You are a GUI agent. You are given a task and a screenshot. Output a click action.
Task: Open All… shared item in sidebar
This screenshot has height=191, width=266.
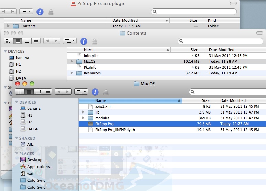[x=28, y=144]
